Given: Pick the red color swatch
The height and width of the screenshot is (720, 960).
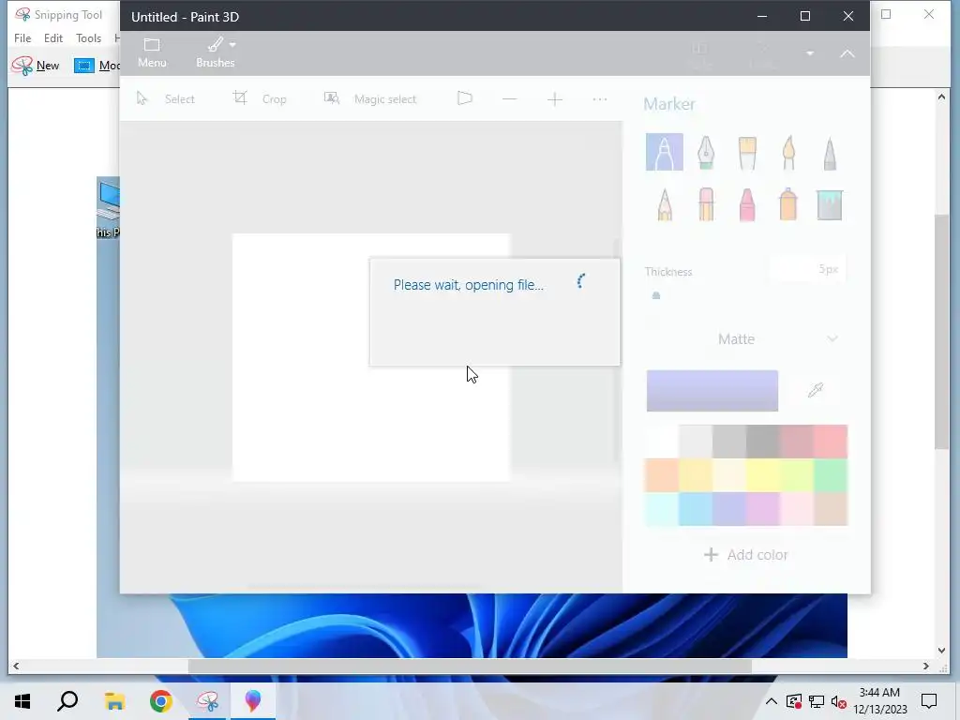Looking at the screenshot, I should 831,442.
